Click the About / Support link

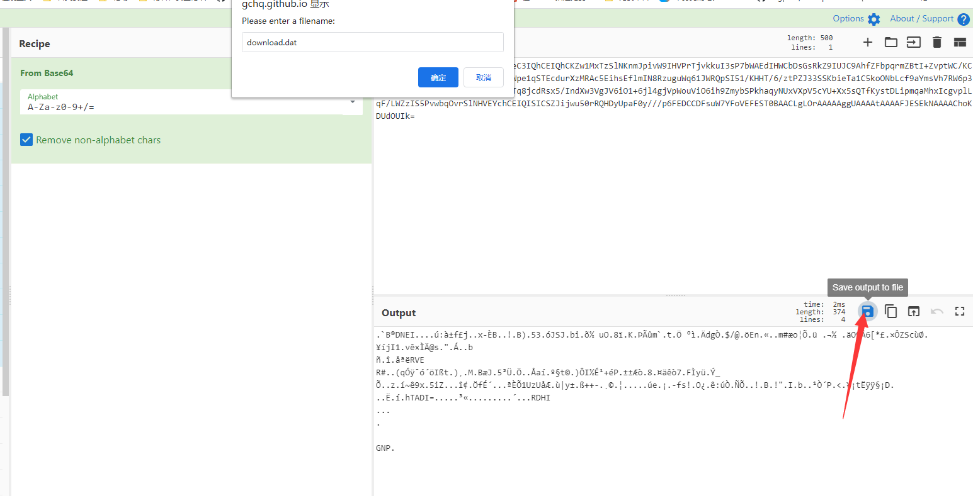922,18
